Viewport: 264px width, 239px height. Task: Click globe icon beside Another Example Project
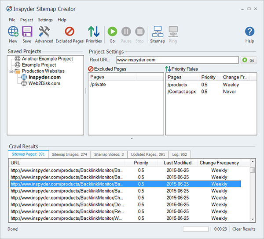17,59
